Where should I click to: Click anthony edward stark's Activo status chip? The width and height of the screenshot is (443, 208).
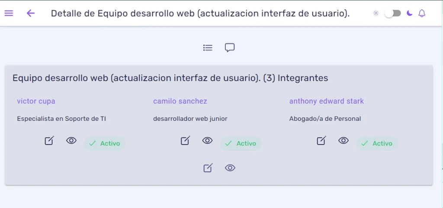click(x=377, y=143)
